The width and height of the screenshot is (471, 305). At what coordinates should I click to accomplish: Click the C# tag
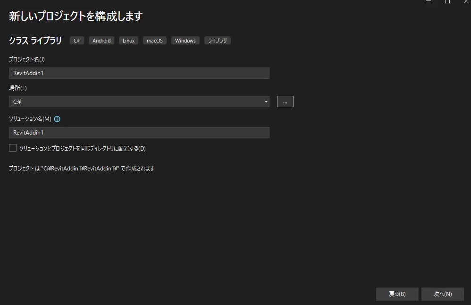click(x=77, y=41)
